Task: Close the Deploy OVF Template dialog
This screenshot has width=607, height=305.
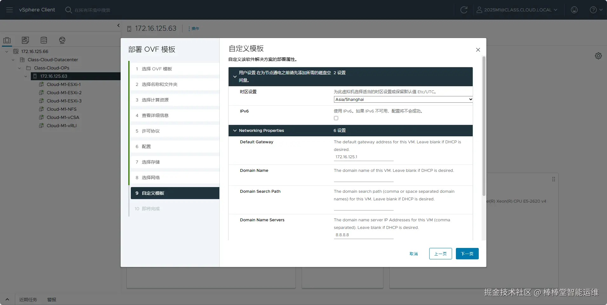Action: [478, 50]
